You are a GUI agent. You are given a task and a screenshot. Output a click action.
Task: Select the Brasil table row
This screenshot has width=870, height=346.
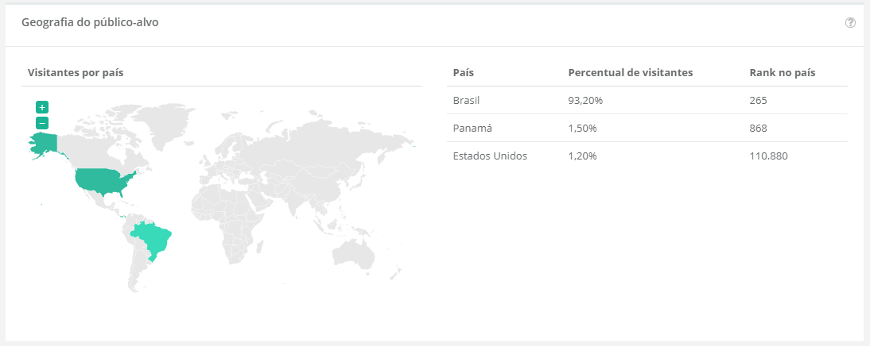(647, 101)
